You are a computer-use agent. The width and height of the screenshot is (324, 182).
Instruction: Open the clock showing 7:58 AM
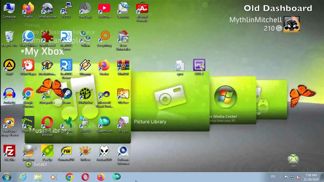(311, 177)
